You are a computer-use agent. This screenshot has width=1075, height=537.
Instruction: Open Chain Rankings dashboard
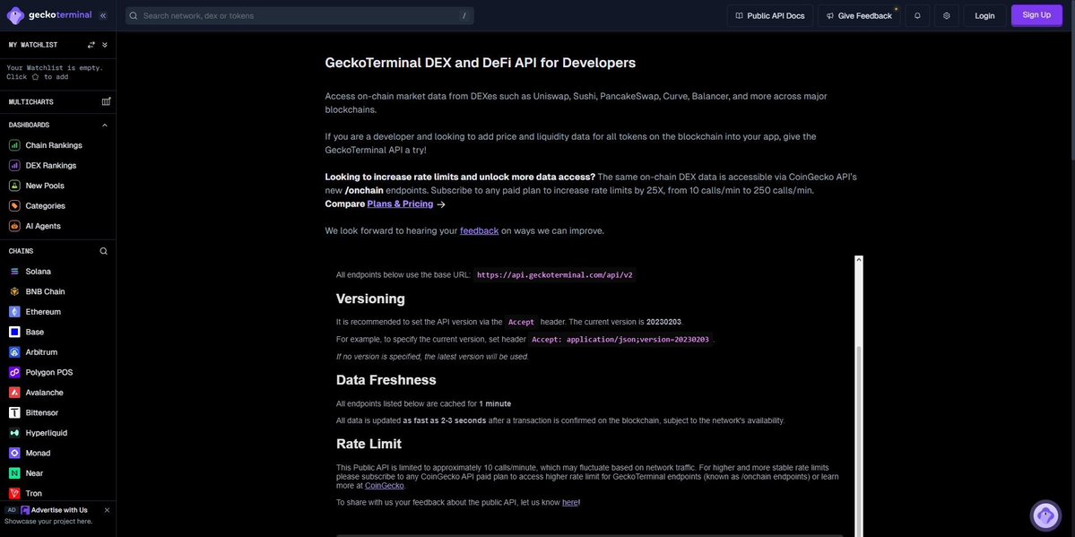(x=54, y=145)
